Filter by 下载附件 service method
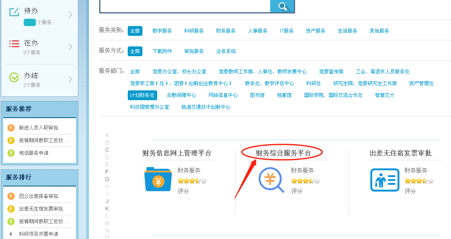Screen dimensions: 451x239 [x=162, y=51]
